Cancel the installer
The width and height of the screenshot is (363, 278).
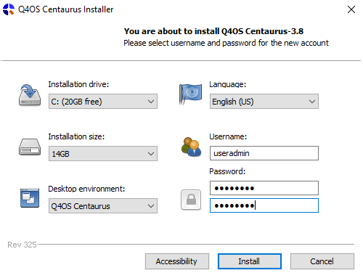[322, 261]
